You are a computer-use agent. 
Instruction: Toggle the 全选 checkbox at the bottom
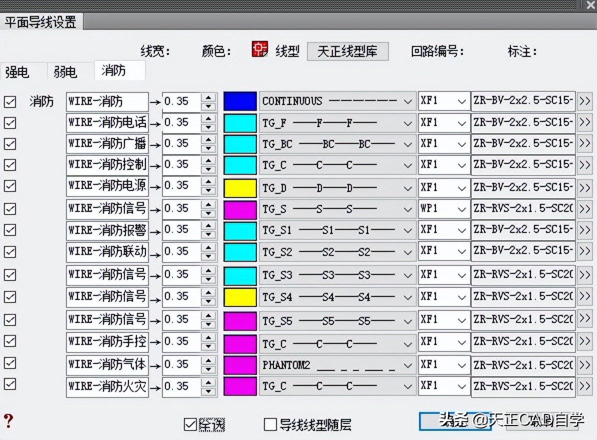click(x=189, y=424)
